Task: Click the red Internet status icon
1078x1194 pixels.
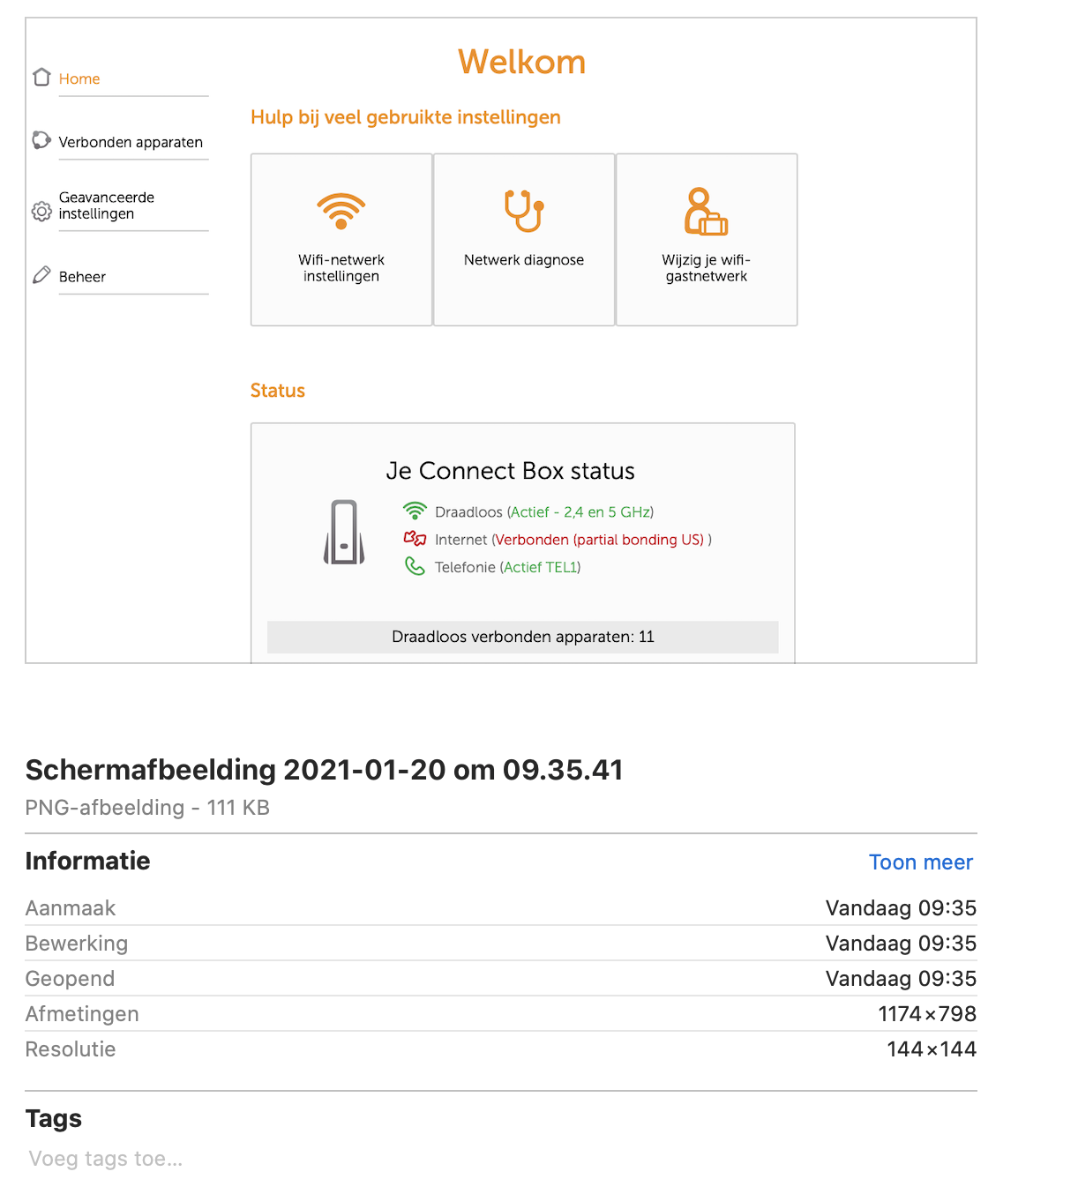Action: click(415, 539)
